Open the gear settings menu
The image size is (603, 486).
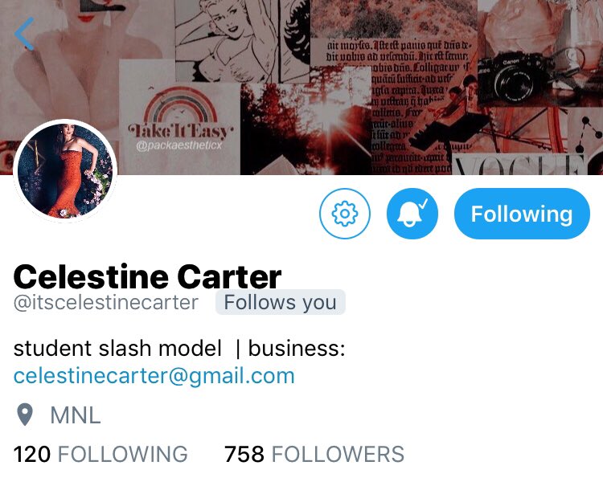click(345, 214)
